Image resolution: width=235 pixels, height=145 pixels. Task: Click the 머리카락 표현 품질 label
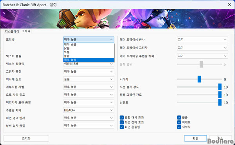(x=18, y=102)
